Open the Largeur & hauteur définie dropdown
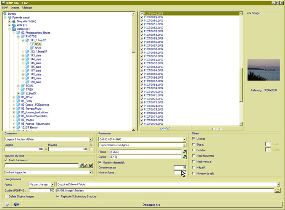Viewport: 285px width, 210px height. click(x=90, y=139)
